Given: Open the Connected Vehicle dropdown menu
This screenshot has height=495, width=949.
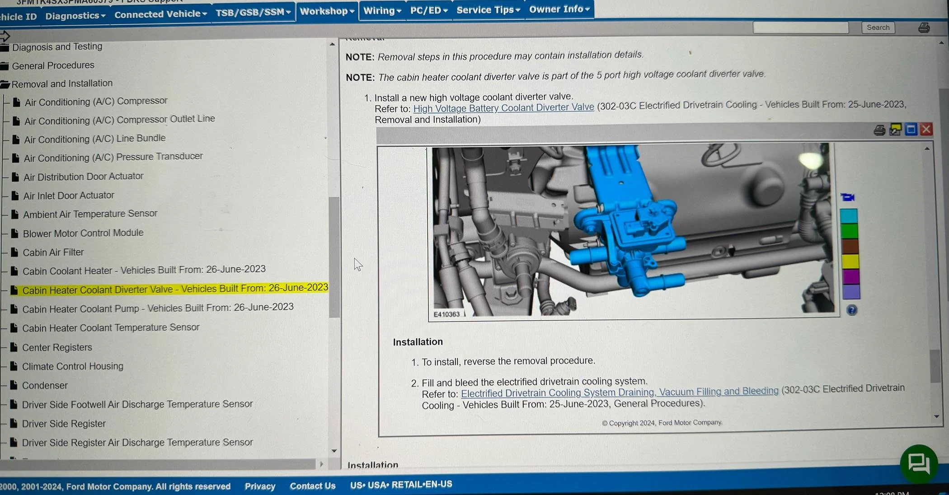Looking at the screenshot, I should (160, 14).
